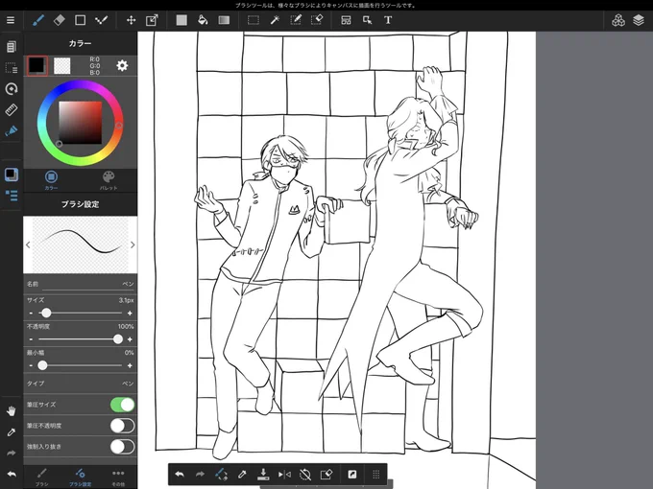Image resolution: width=653 pixels, height=489 pixels.
Task: Select the black foreground color swatch
Action: (x=37, y=65)
